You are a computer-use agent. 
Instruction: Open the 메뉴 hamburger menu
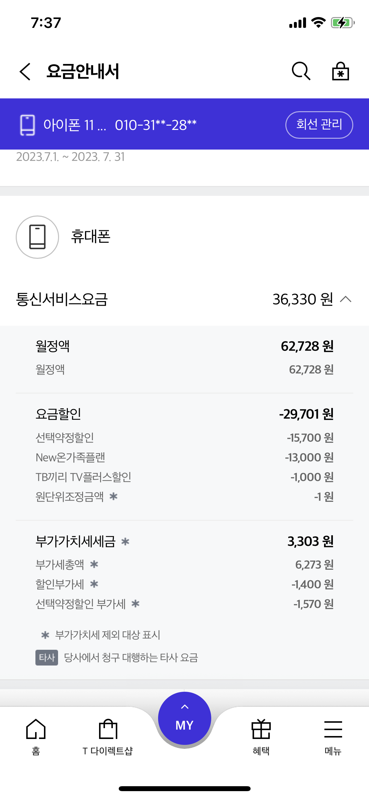pyautogui.click(x=333, y=735)
